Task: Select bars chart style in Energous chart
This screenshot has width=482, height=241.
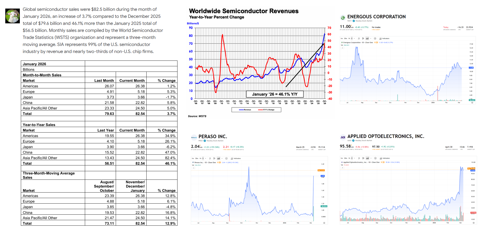Action: click(x=359, y=38)
